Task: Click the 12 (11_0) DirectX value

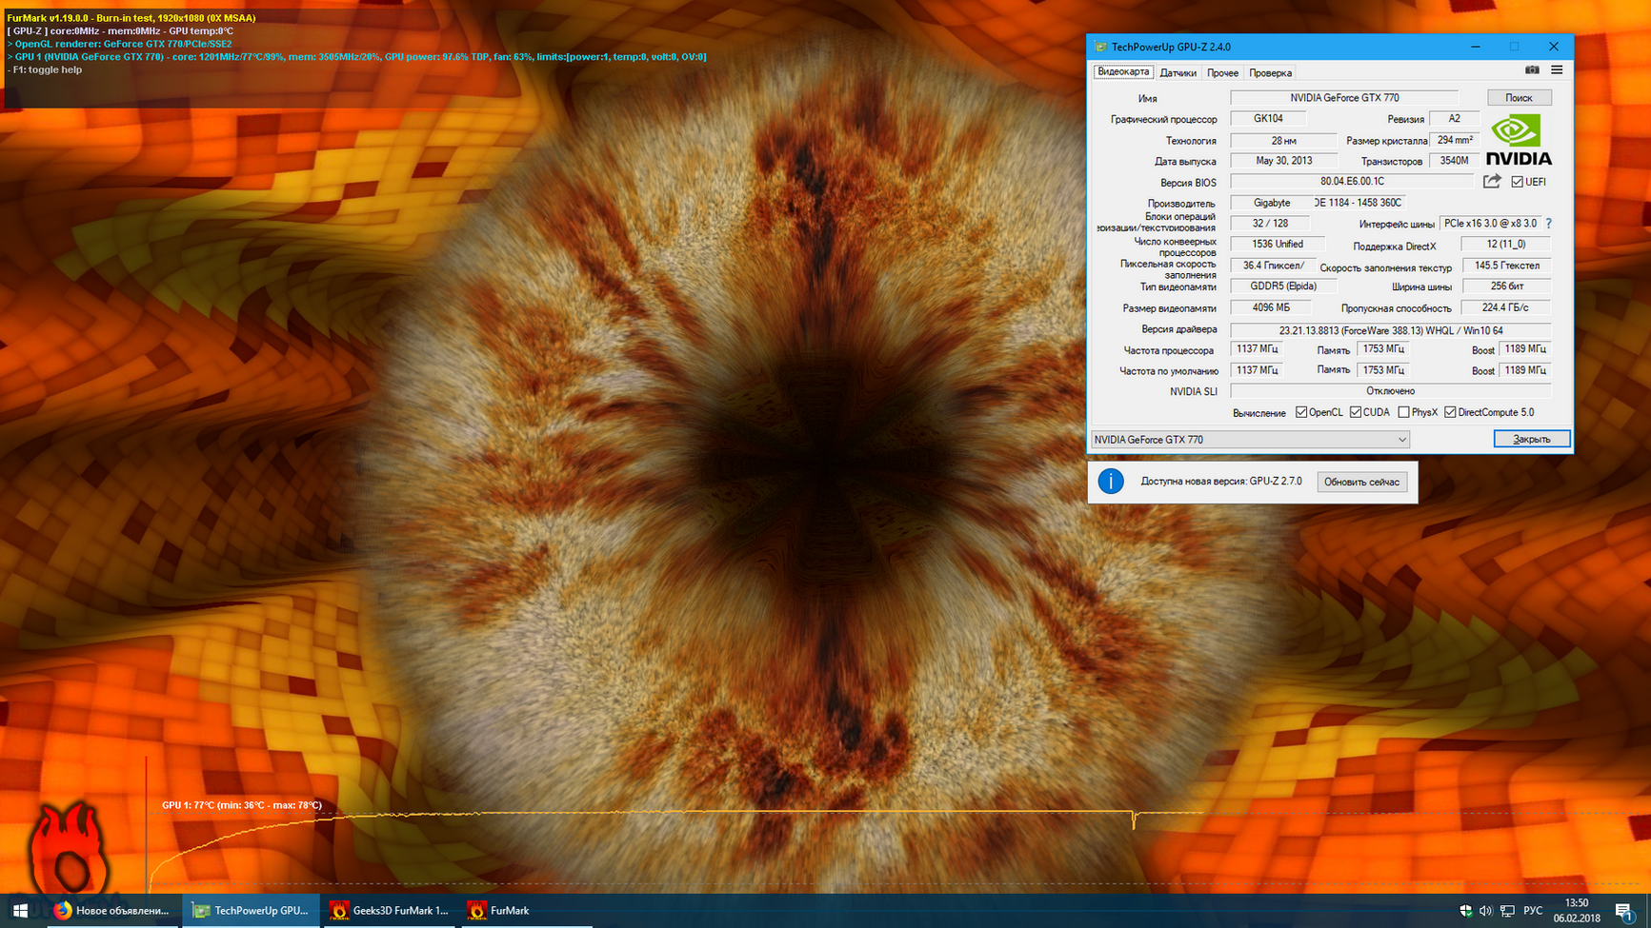Action: [x=1505, y=245]
